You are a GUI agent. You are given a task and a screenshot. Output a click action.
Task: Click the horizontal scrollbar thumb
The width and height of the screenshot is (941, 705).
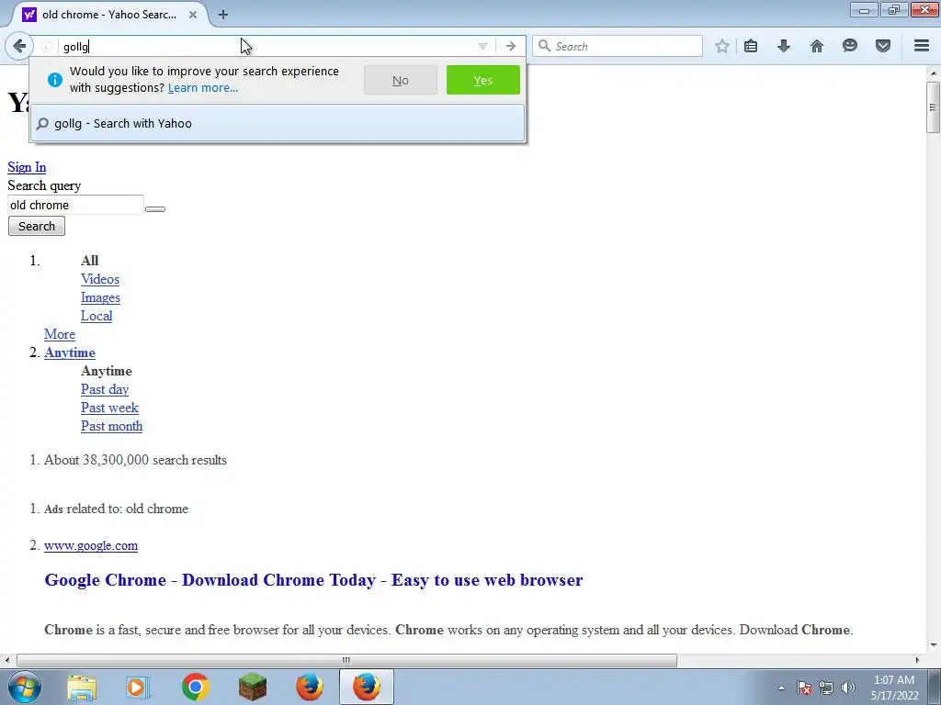pyautogui.click(x=346, y=660)
